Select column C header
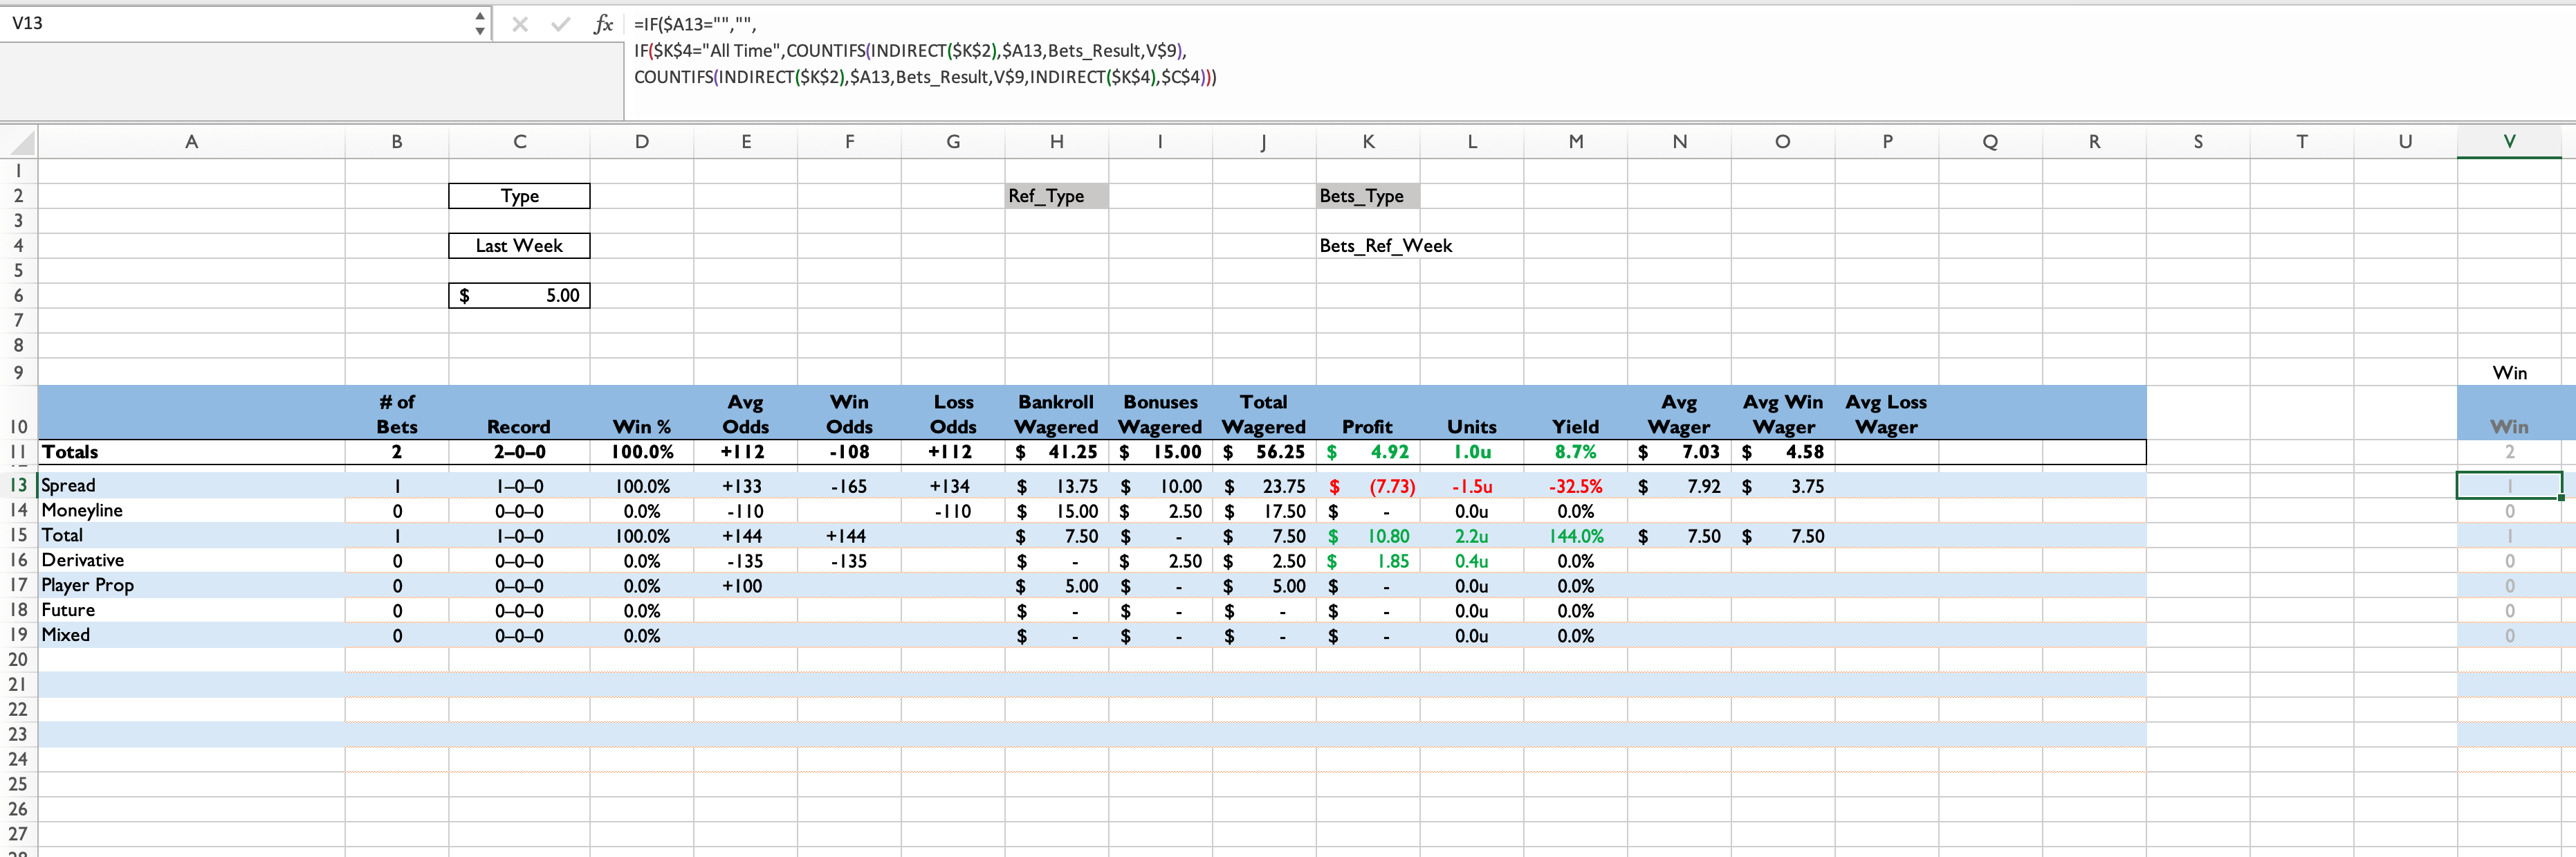 pos(519,142)
